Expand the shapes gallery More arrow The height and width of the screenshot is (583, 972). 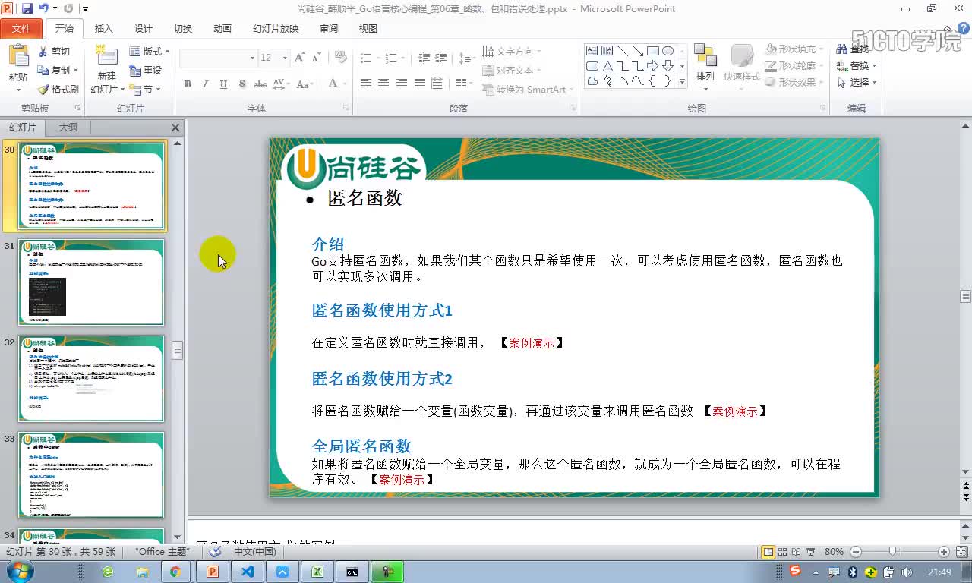point(682,82)
